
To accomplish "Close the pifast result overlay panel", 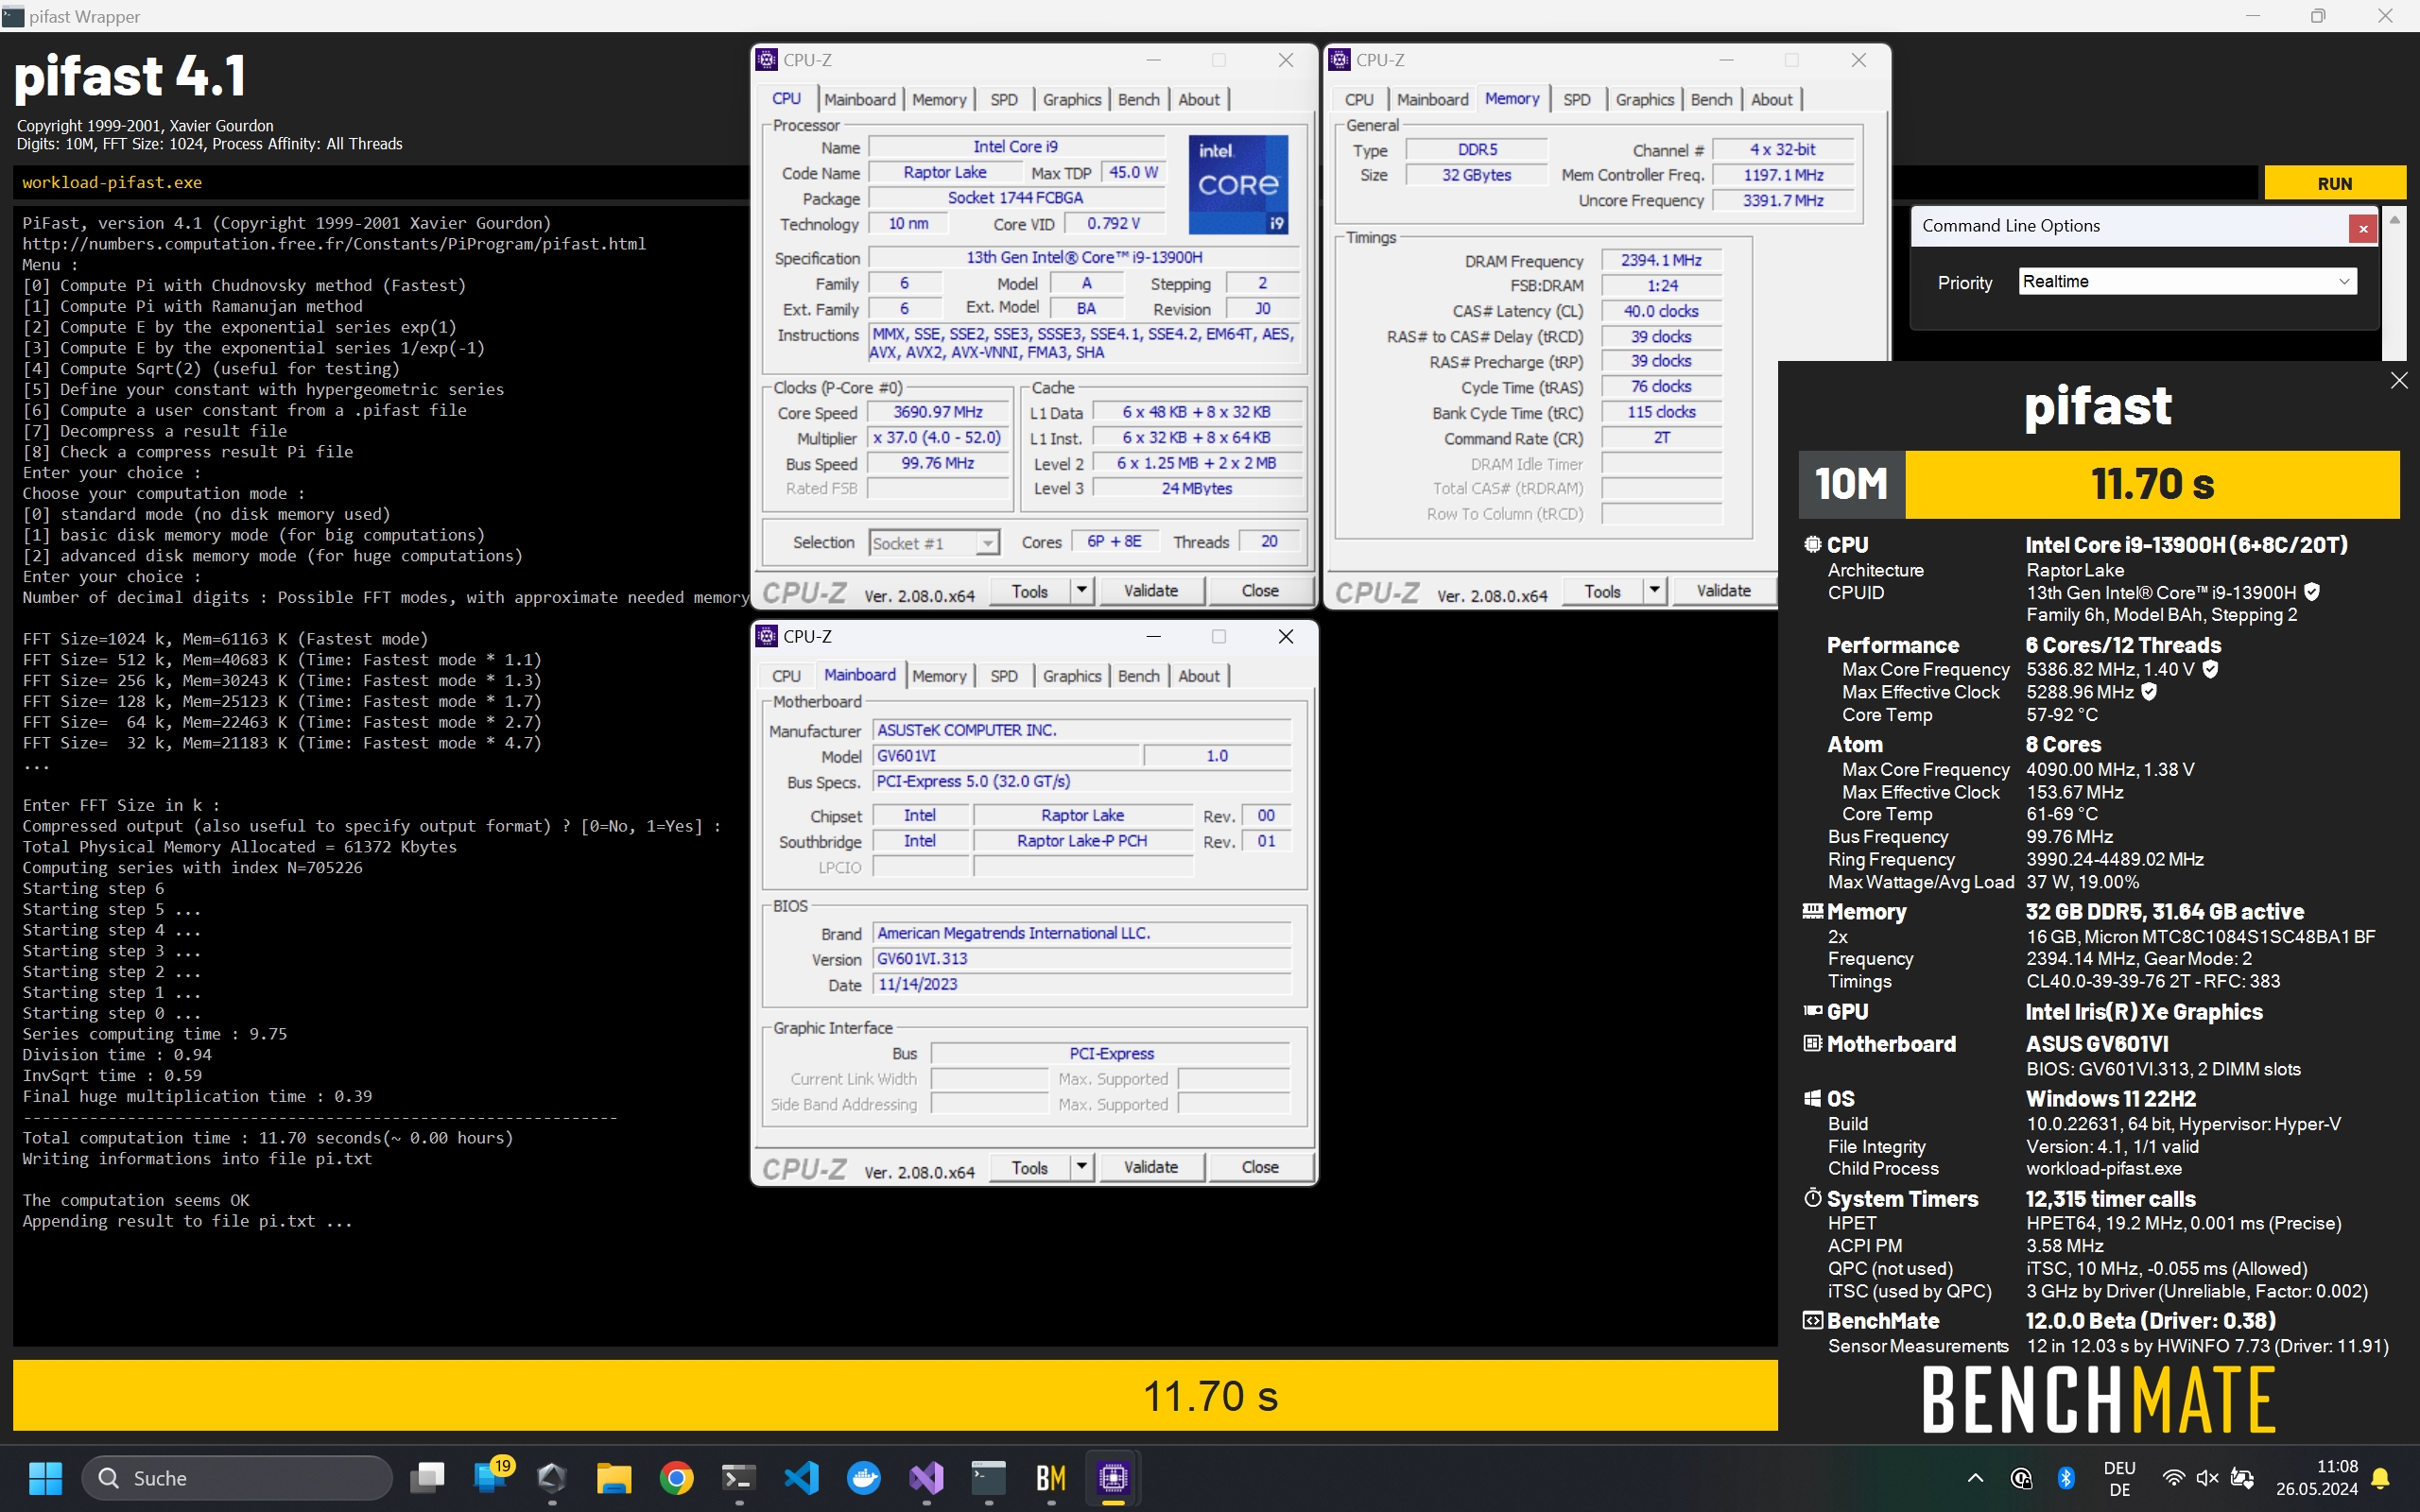I will coord(2398,380).
